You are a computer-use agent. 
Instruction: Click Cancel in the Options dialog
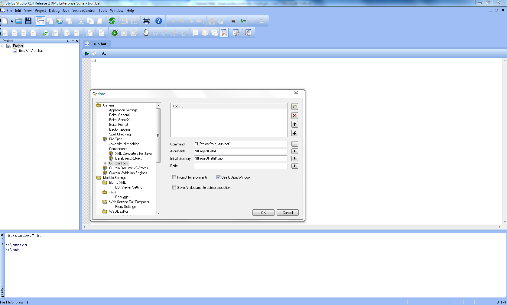click(x=288, y=213)
